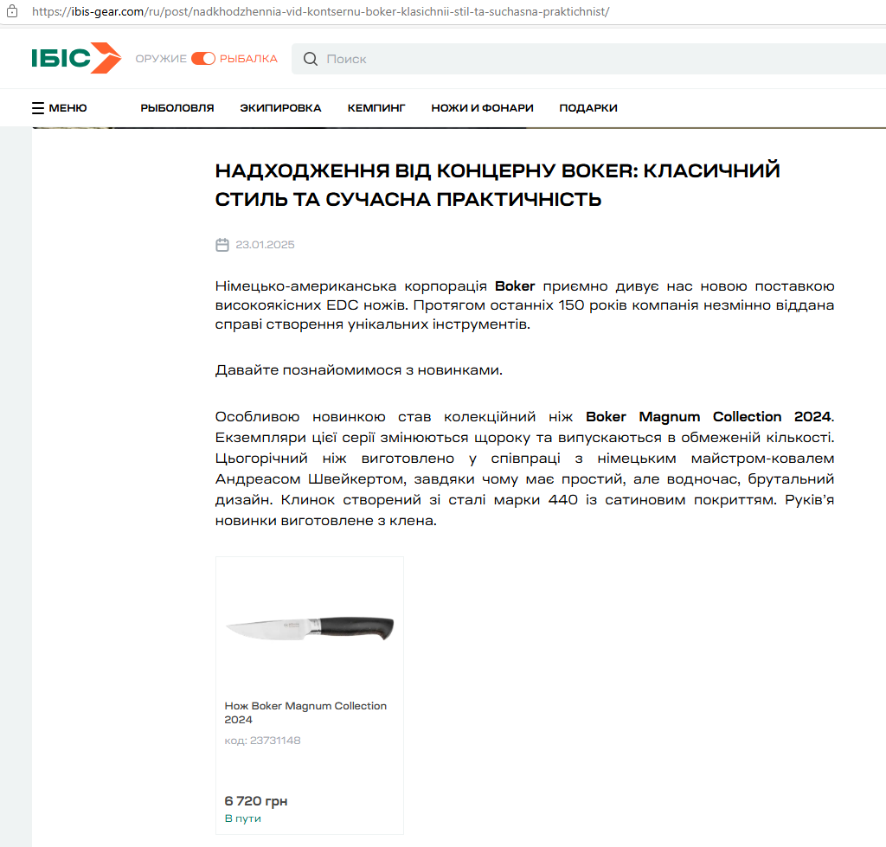Toggle the Оружие/Рыбалка switch
The image size is (886, 847).
coord(203,59)
